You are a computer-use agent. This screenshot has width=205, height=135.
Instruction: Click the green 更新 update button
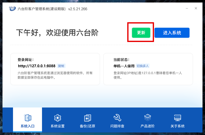pos(141,33)
